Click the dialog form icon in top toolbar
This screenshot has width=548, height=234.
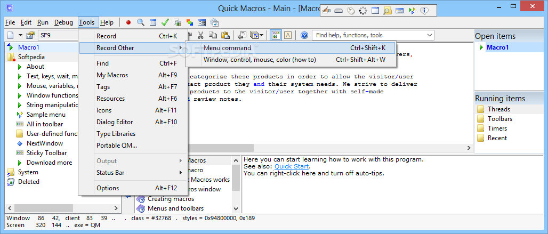(202, 22)
